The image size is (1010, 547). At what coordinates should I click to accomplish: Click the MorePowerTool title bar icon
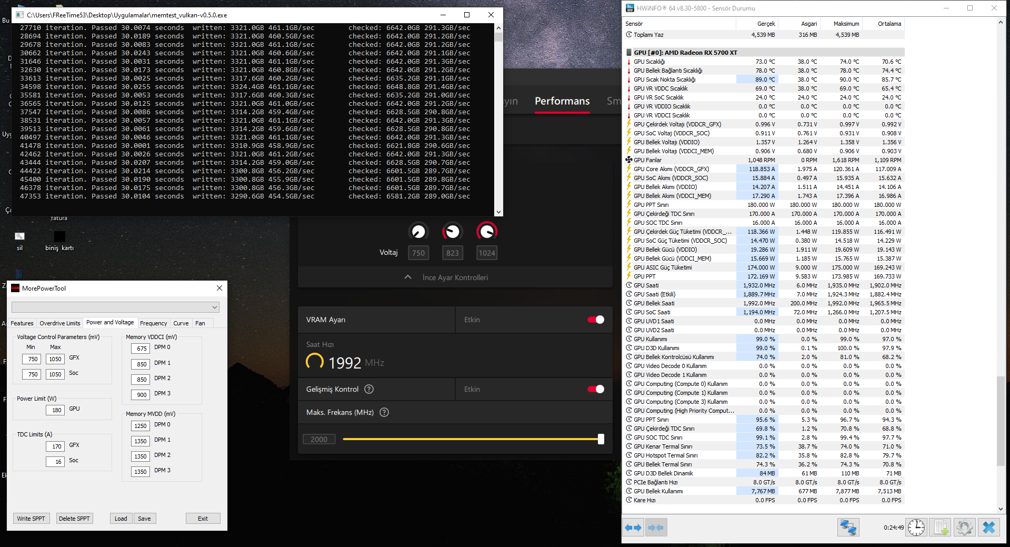tap(15, 288)
